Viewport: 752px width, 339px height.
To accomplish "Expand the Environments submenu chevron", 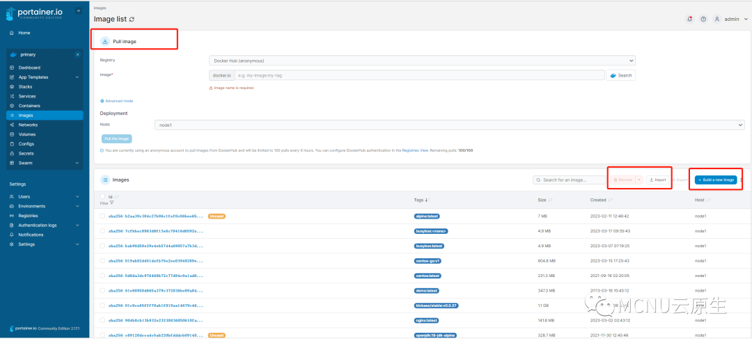I will click(x=77, y=206).
